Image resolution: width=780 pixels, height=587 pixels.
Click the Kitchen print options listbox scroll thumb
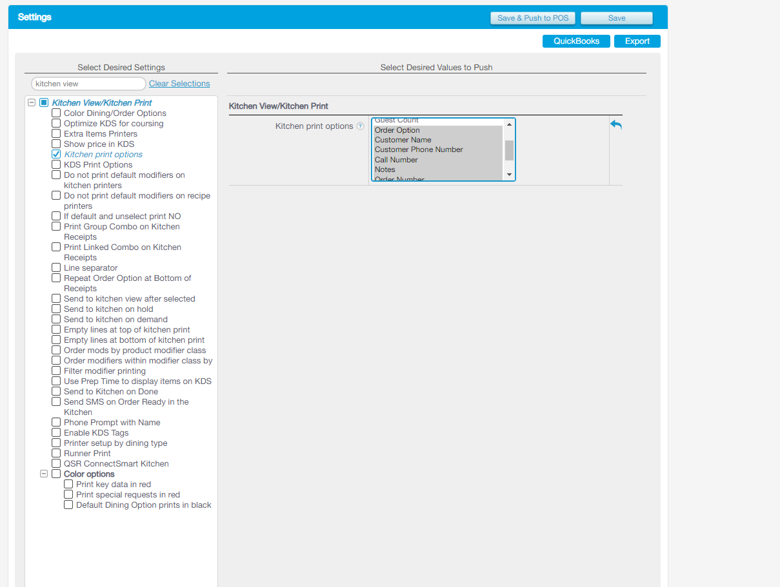coord(509,150)
